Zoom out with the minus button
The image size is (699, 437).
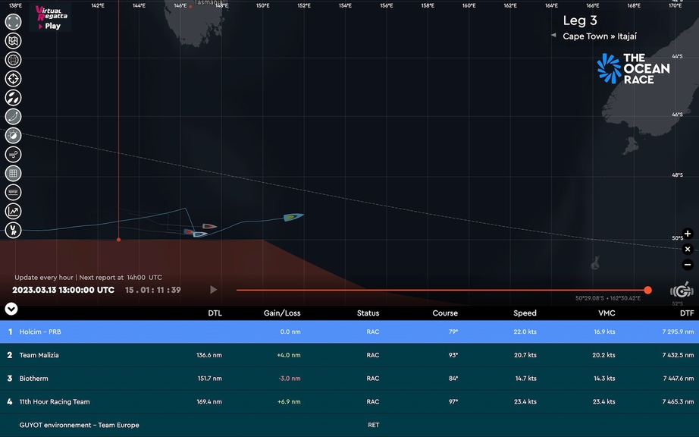(x=688, y=265)
